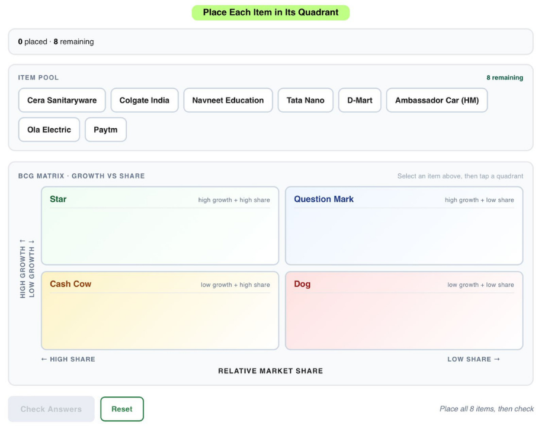The image size is (545, 426).
Task: Choose the Navneet Education chip
Action: [228, 101]
